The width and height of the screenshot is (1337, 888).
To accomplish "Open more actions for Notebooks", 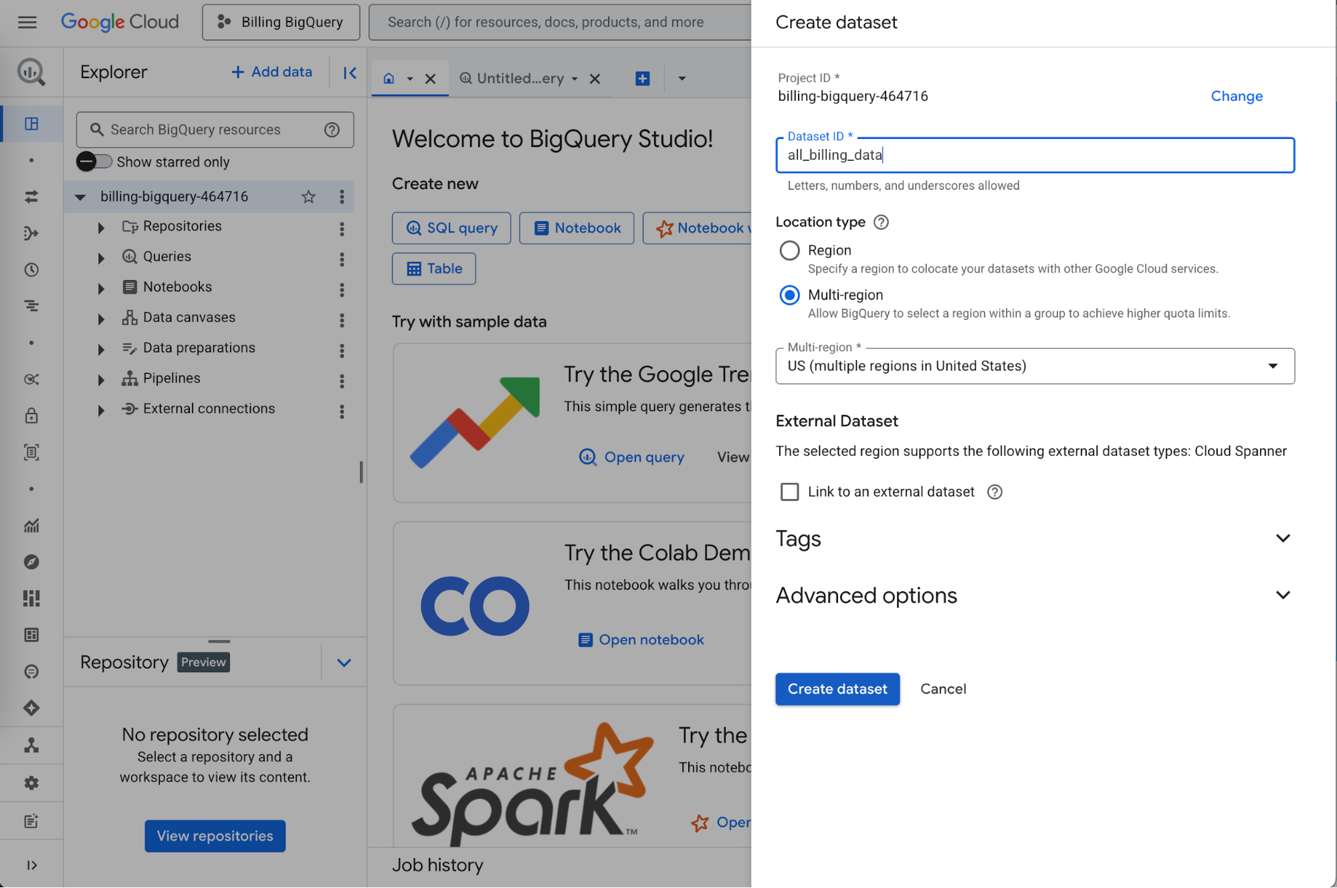I will coord(342,289).
